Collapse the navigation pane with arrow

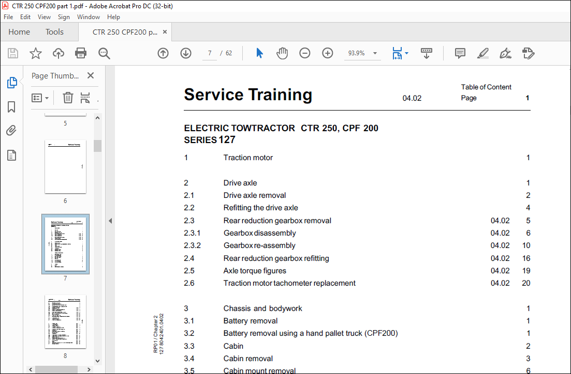[x=110, y=221]
